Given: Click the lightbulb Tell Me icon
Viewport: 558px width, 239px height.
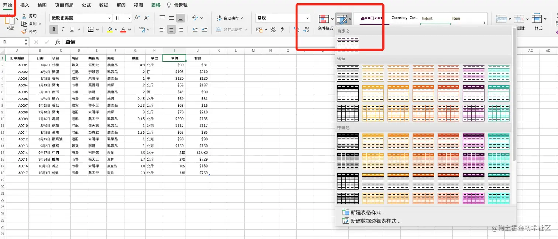Looking at the screenshot, I should click(169, 5).
